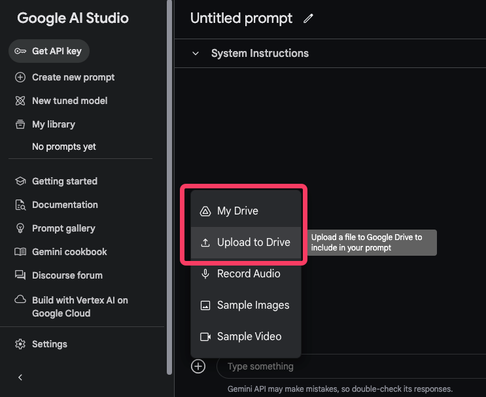Select My Drive from the insert menu

coord(237,211)
